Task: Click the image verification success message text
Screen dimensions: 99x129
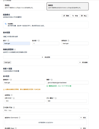Action: (60, 86)
